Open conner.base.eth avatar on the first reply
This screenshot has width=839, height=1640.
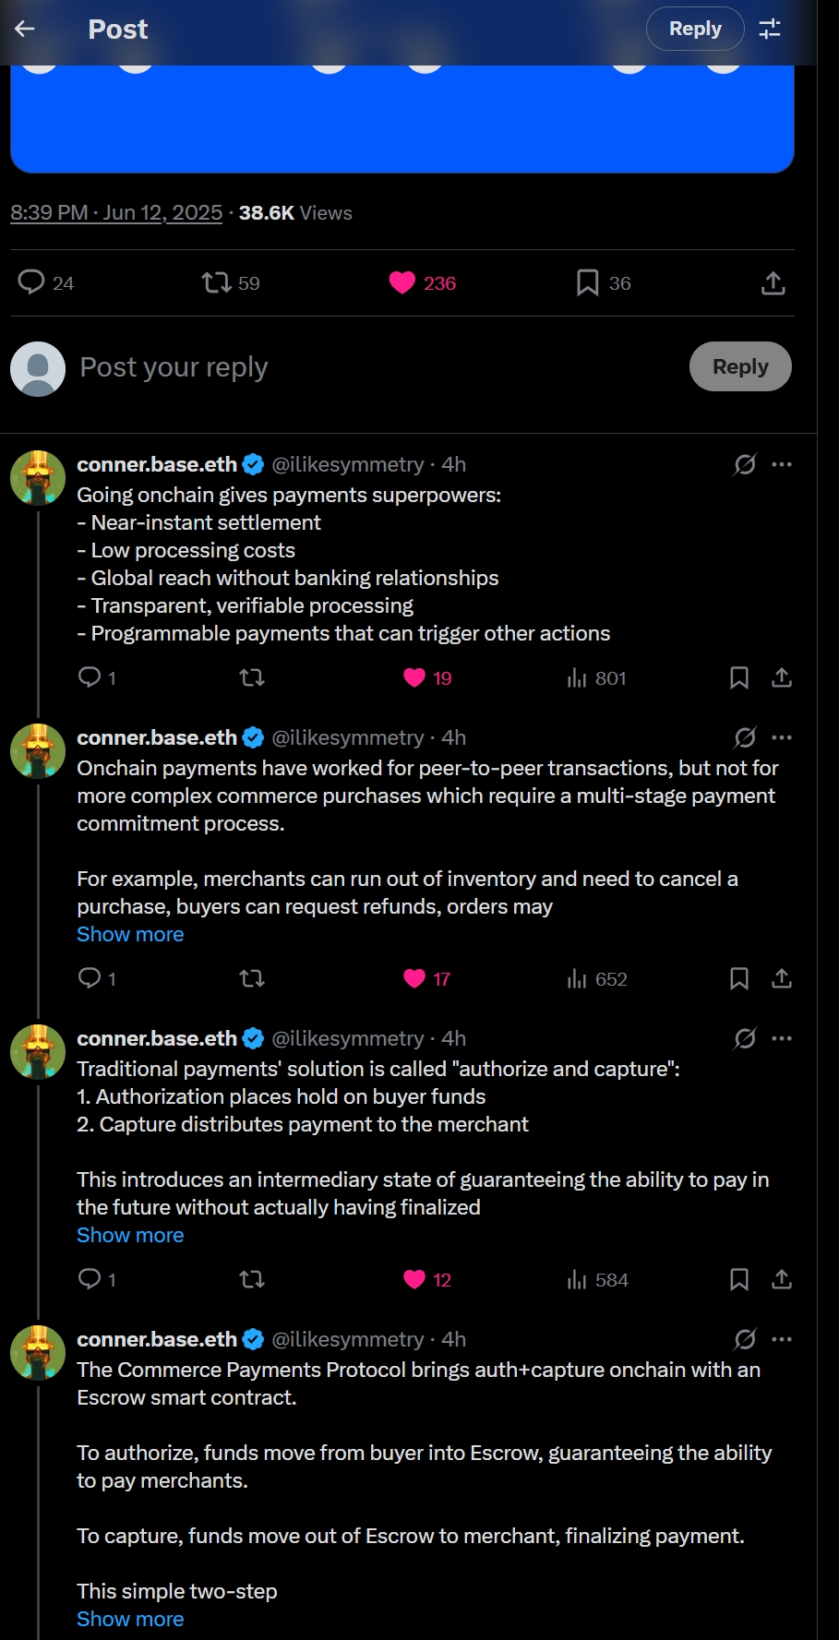point(38,478)
